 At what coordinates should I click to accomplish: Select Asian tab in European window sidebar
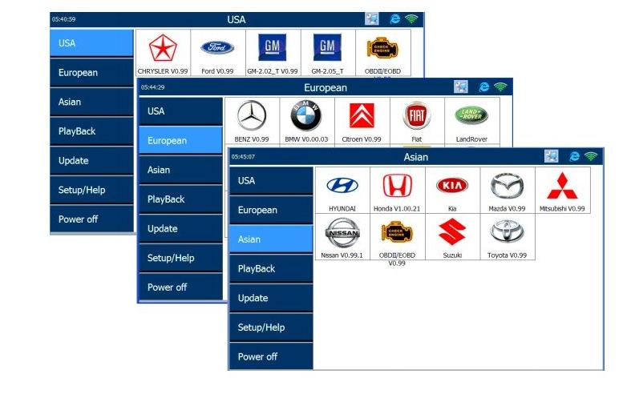pyautogui.click(x=180, y=170)
